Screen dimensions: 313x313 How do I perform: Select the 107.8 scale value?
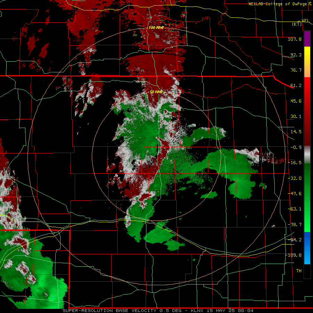[x=295, y=39]
